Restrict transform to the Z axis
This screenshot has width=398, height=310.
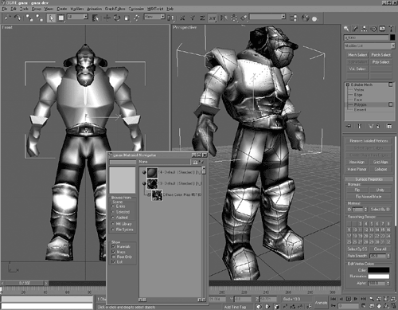tap(202, 18)
